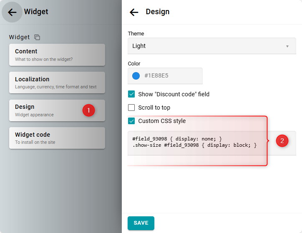This screenshot has width=302, height=233.
Task: Expand the Theme dropdown arrow
Action: [x=287, y=46]
